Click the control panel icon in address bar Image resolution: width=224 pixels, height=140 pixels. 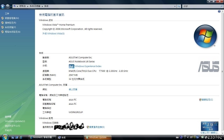pos(14,6)
